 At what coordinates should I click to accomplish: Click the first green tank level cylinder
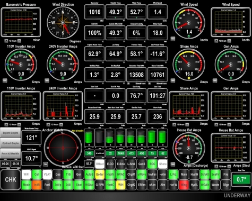pyautogui.click(x=89, y=138)
